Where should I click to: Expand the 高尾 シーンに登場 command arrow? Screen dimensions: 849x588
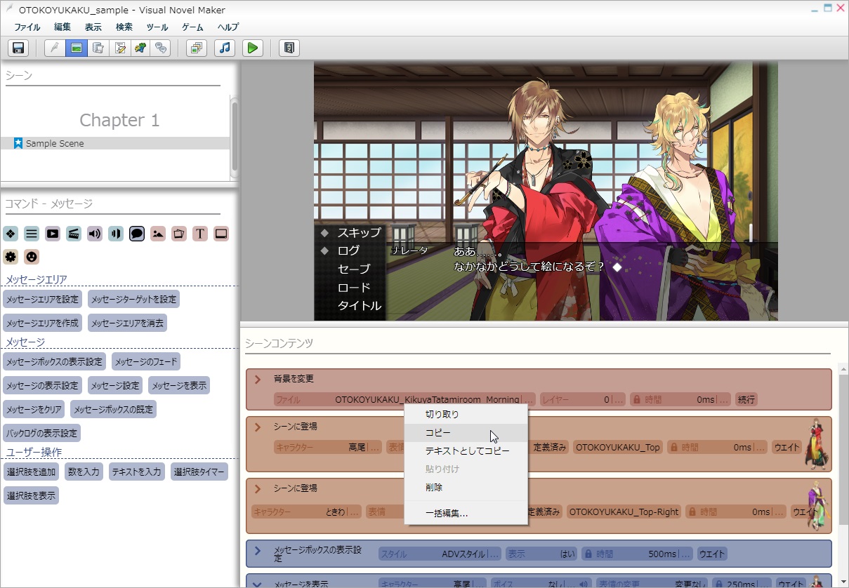point(258,427)
